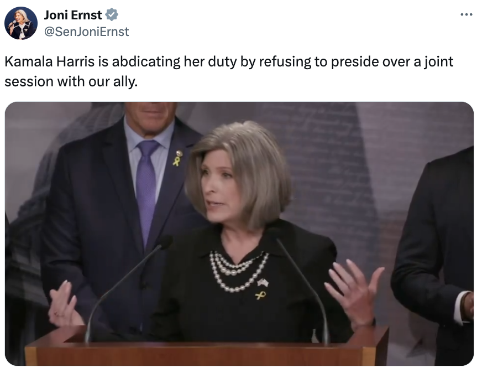
Task: Click the layered pearl necklace
Action: 238,271
